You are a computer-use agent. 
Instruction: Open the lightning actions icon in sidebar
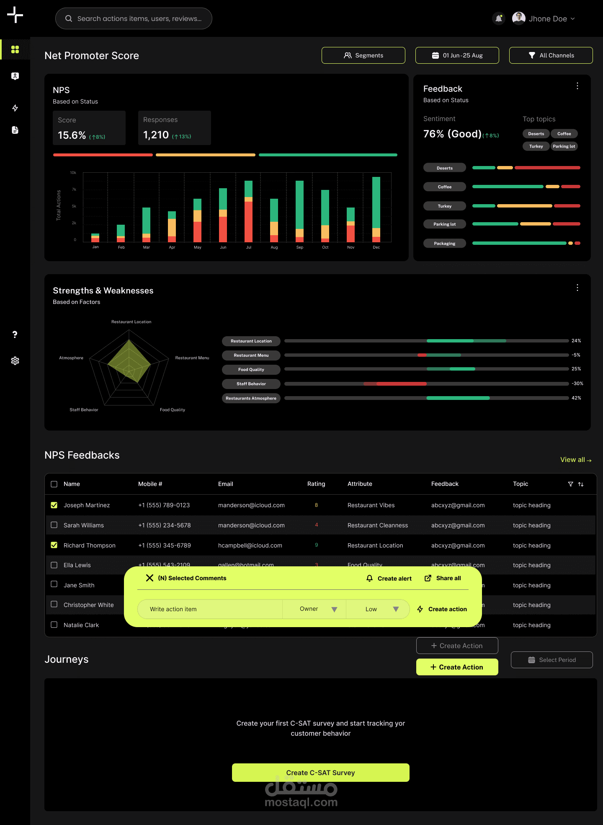(x=15, y=108)
